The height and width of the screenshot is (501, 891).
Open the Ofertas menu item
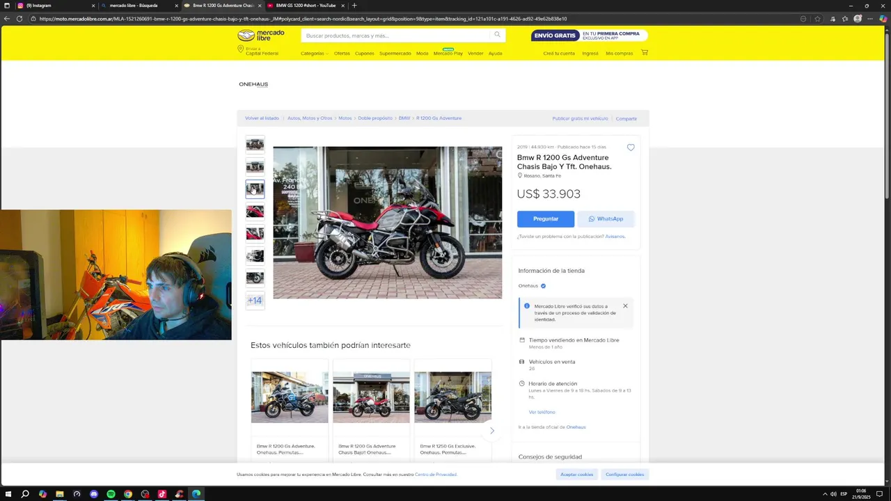coord(342,54)
